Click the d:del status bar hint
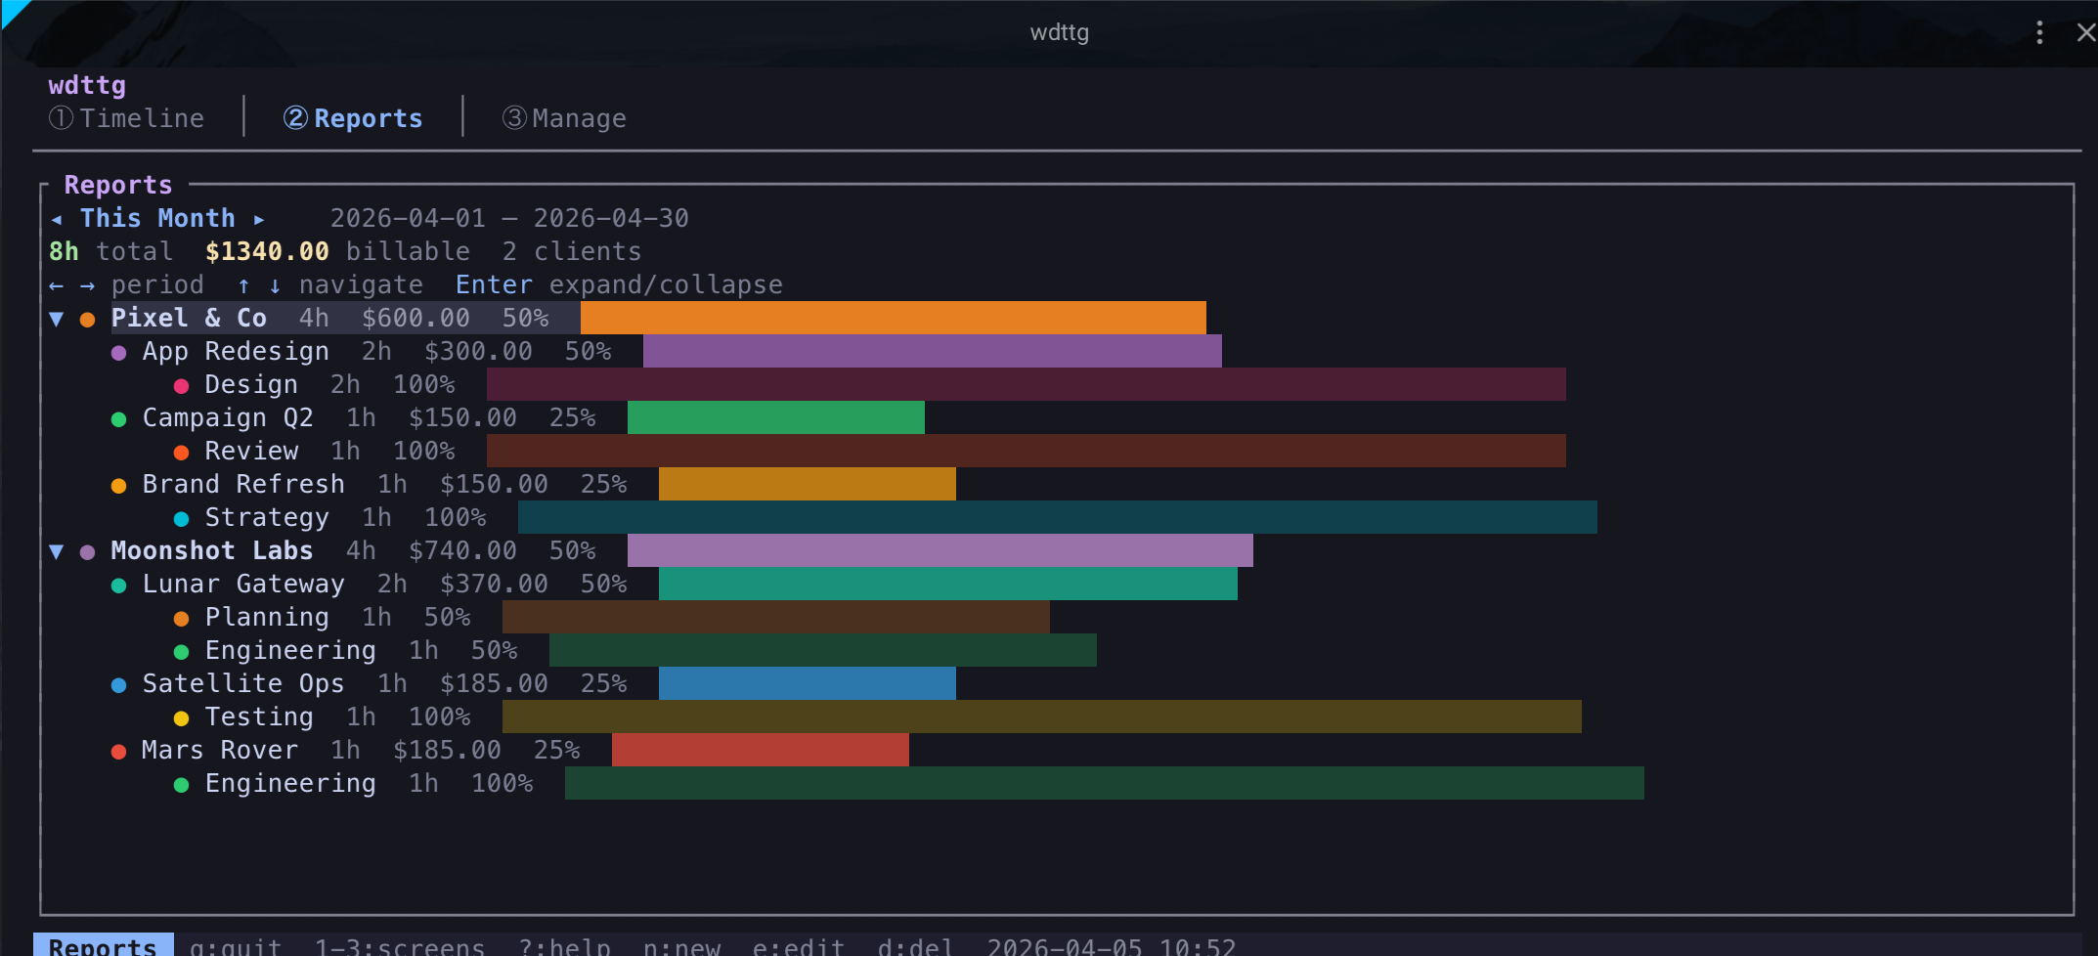Screen dimensions: 2098x956 pyautogui.click(x=916, y=946)
